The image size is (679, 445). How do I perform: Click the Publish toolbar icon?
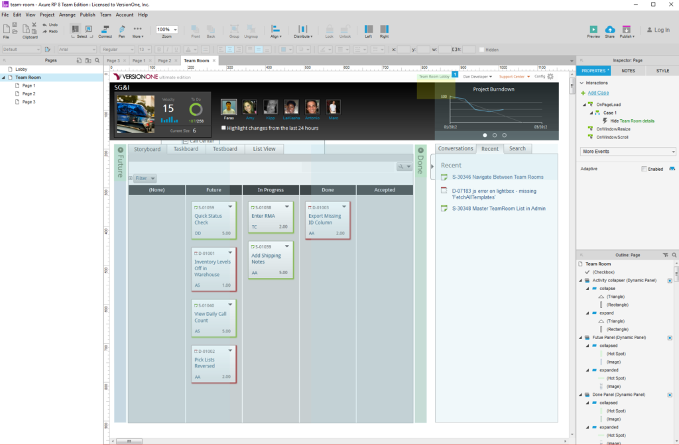click(x=626, y=29)
